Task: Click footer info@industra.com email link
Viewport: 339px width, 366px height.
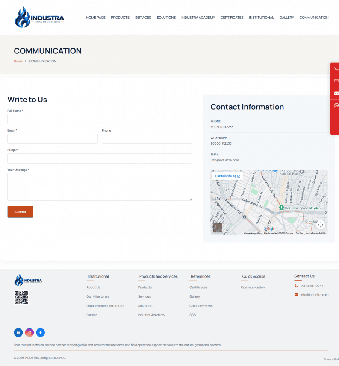Action: pos(314,295)
